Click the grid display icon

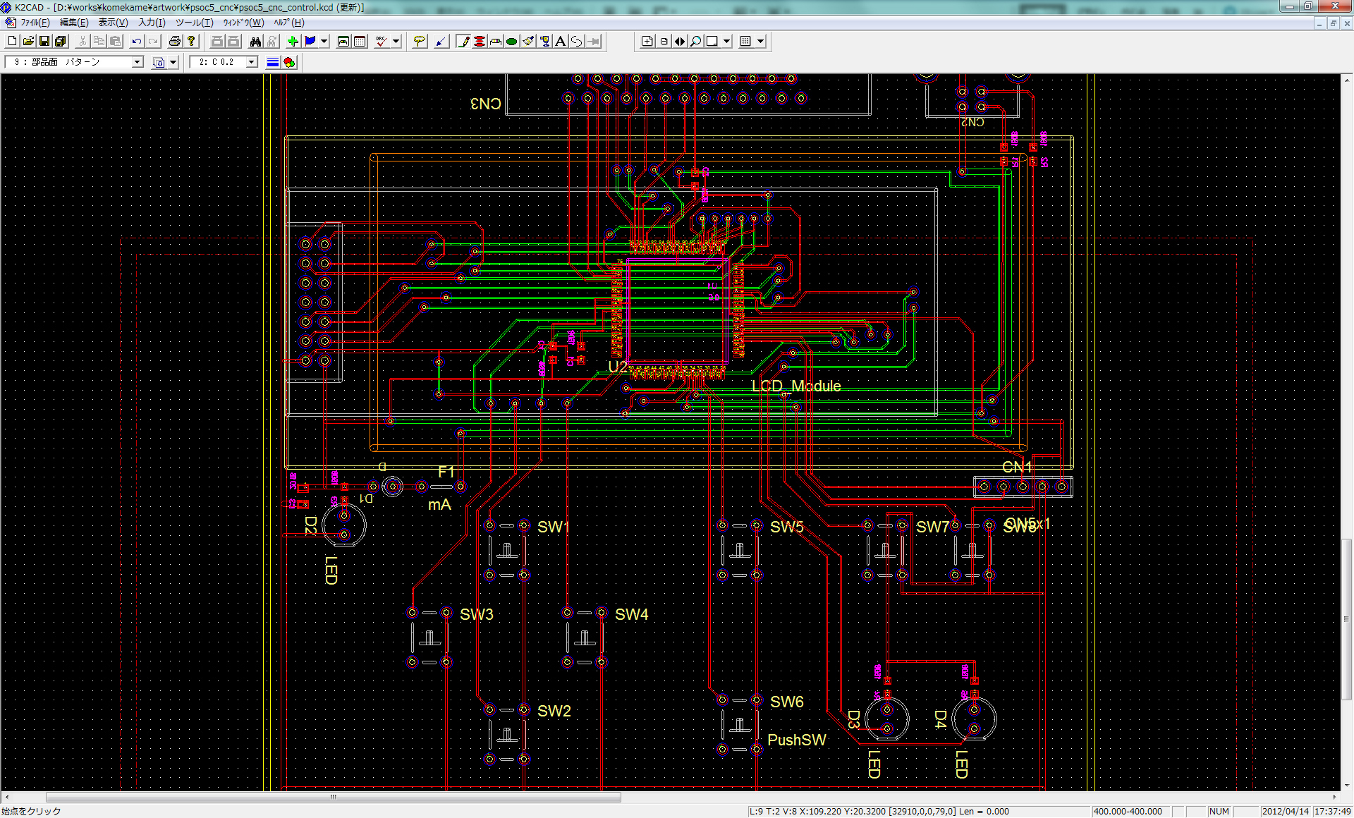(x=745, y=42)
